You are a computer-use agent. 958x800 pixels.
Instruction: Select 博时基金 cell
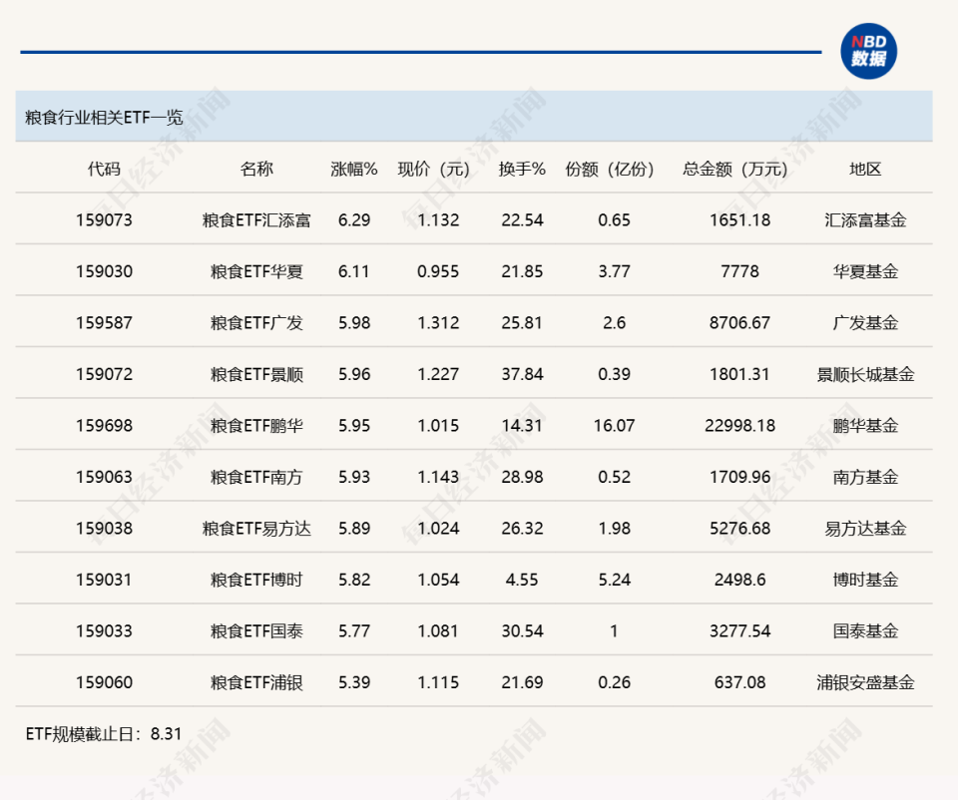tap(866, 579)
